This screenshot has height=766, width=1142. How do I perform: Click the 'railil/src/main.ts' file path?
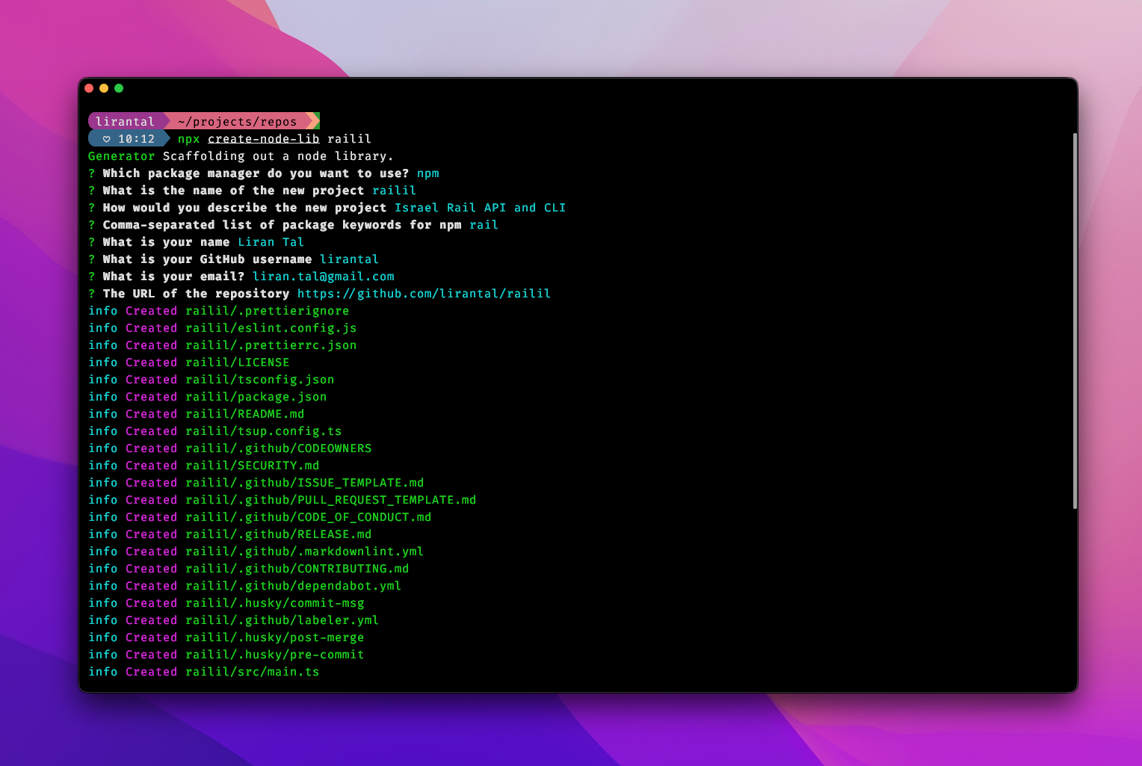pyautogui.click(x=252, y=672)
